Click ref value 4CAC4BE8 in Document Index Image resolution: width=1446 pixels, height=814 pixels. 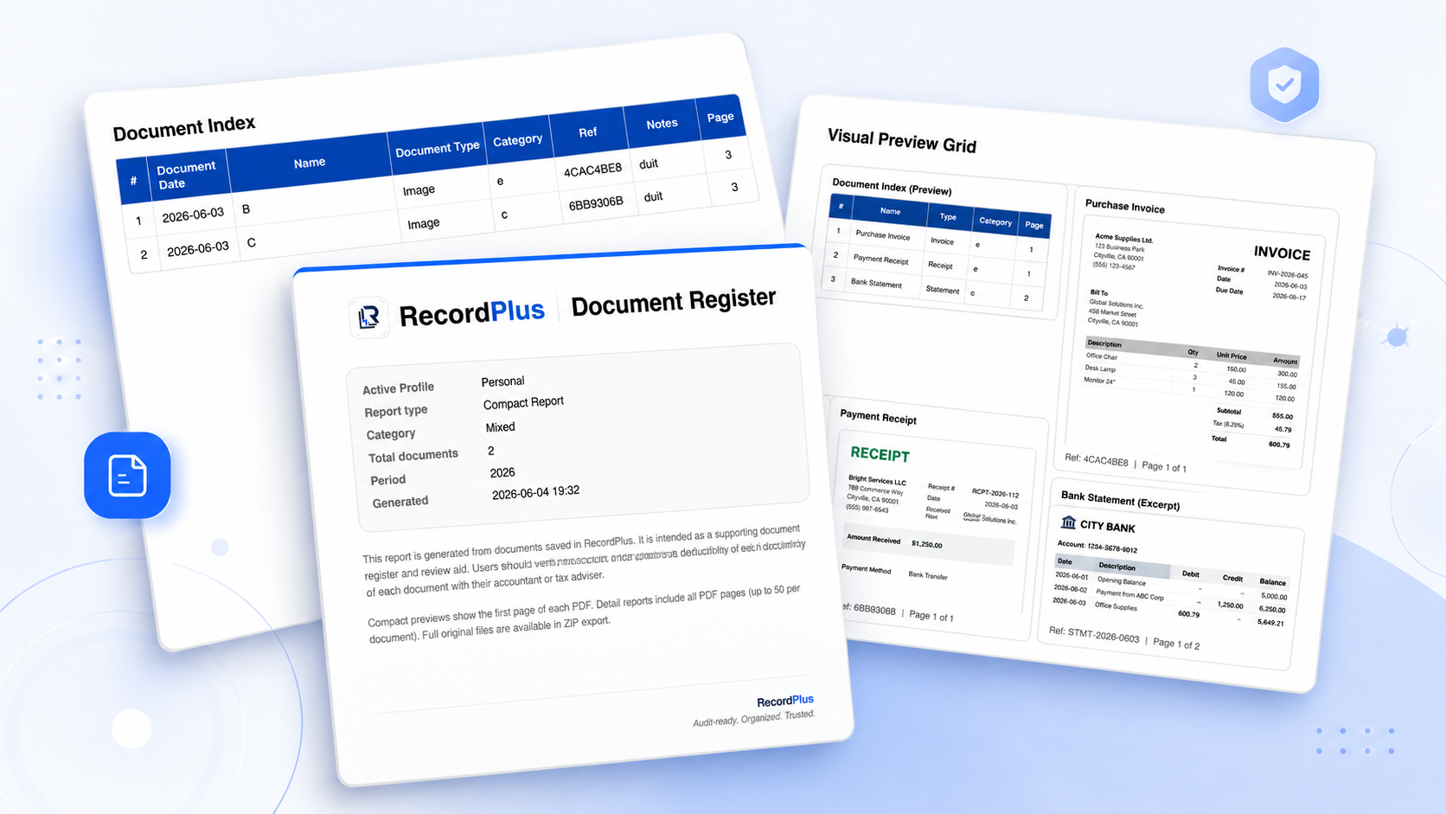tap(593, 170)
